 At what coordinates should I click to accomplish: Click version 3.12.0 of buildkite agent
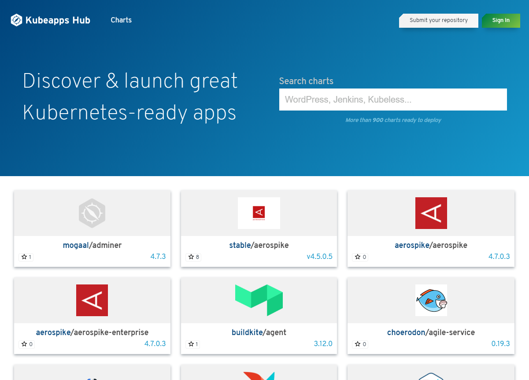click(323, 343)
